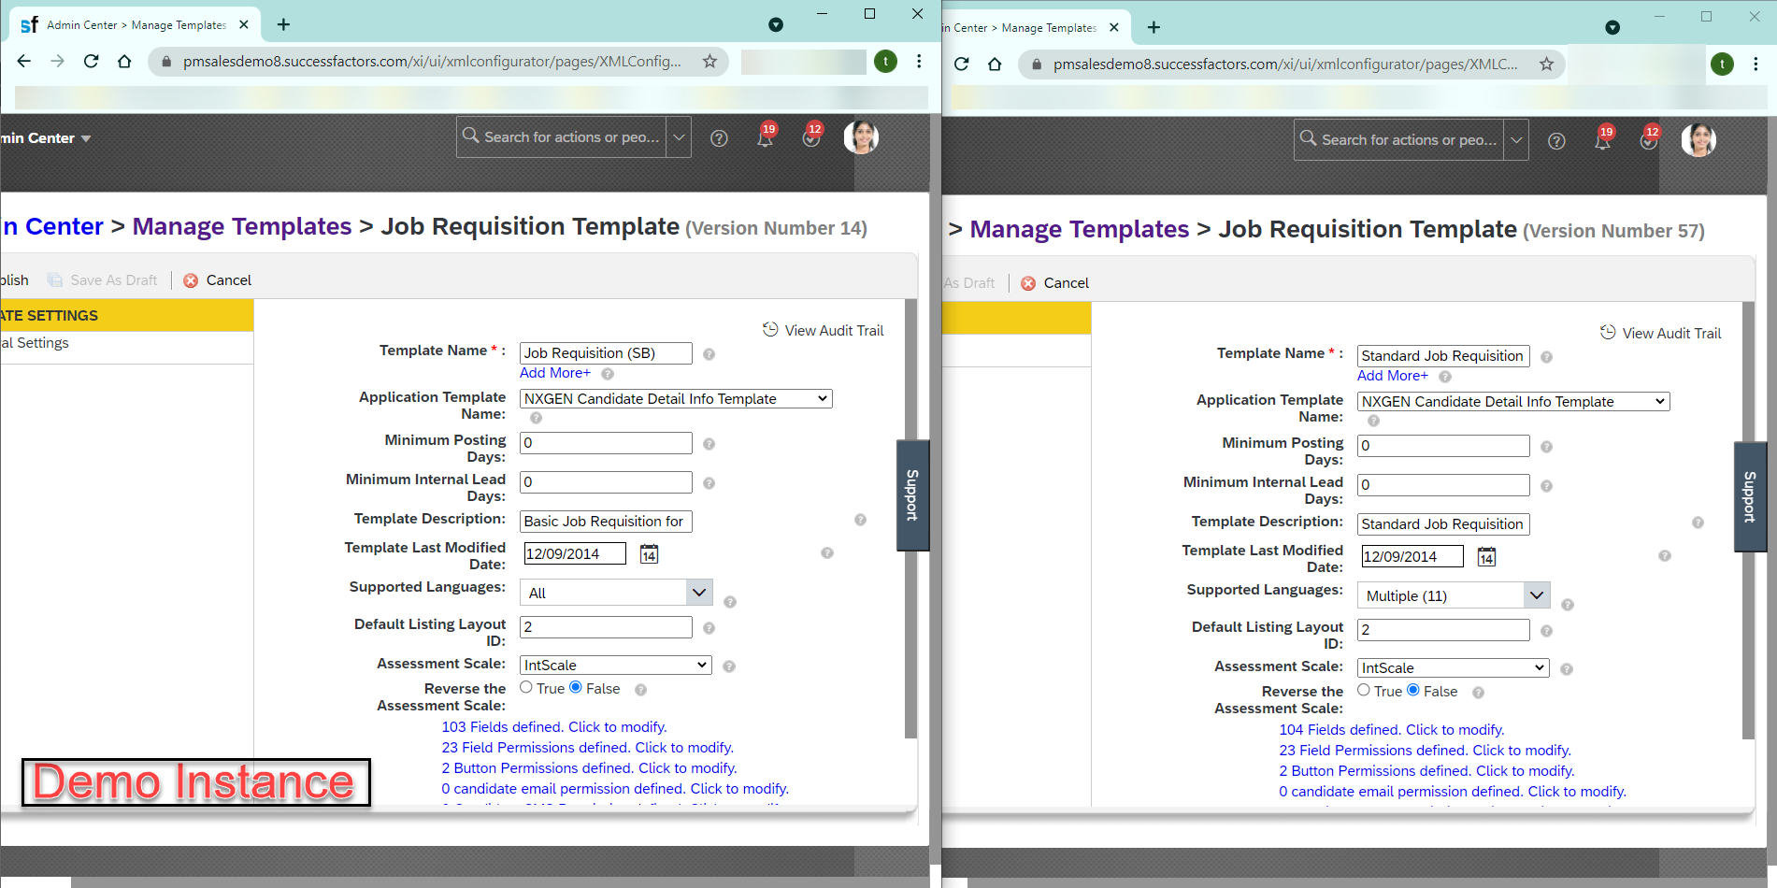Open the Support side tab, left window

(912, 495)
